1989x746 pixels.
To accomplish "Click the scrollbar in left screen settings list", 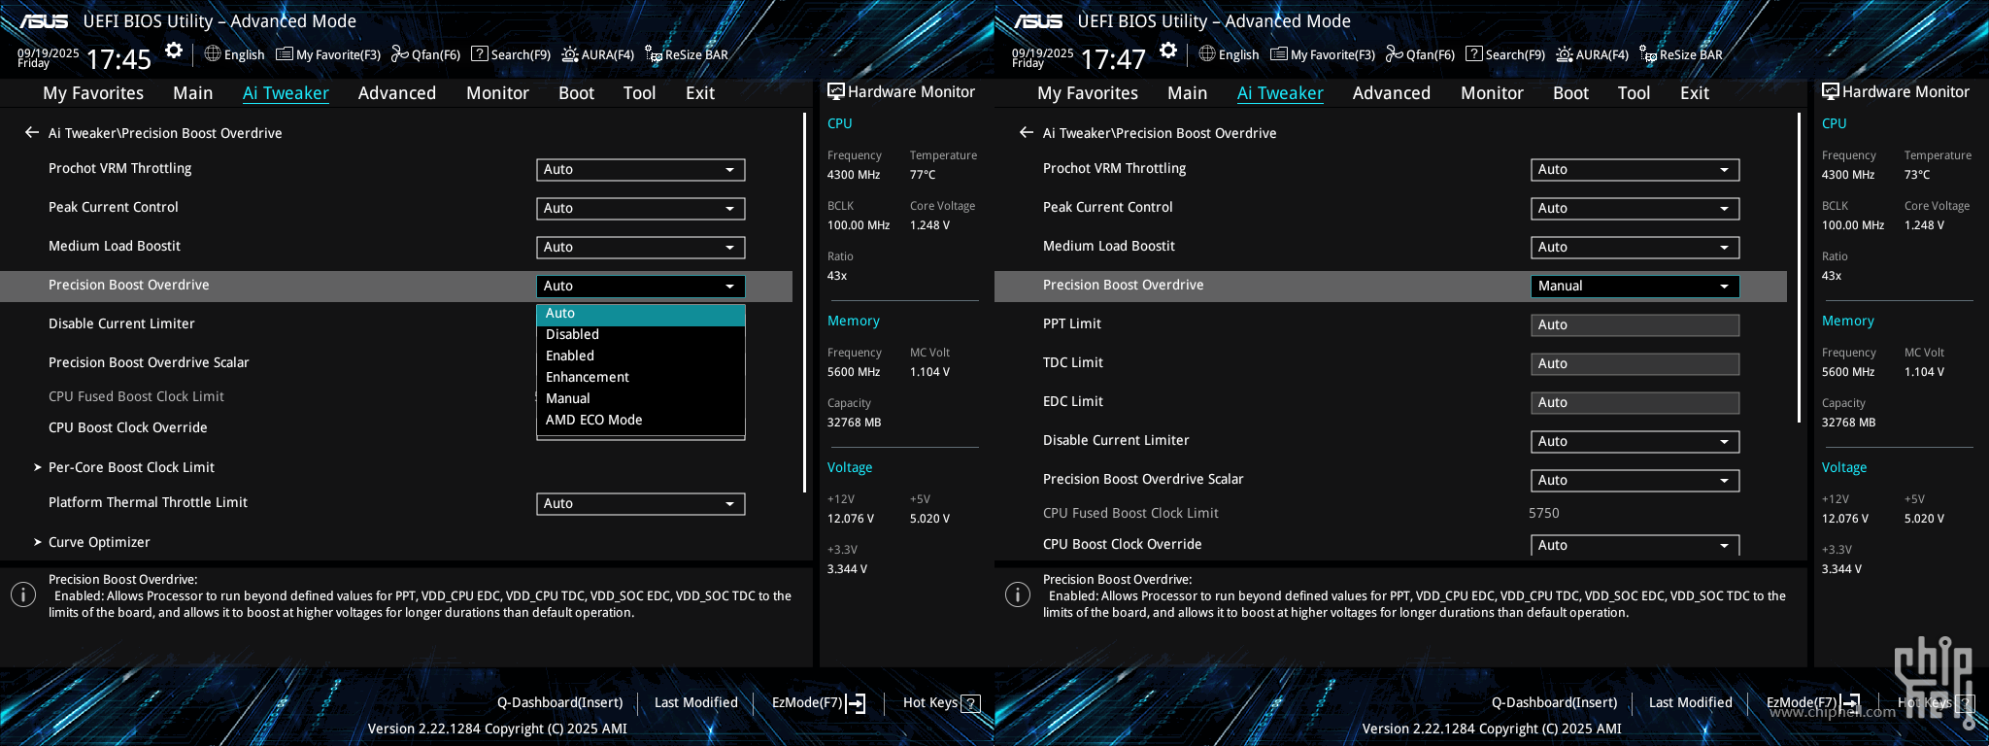I will pyautogui.click(x=805, y=302).
